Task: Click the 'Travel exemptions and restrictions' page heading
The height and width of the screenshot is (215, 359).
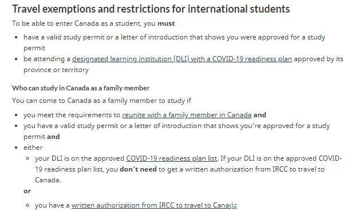Action: 151,9
